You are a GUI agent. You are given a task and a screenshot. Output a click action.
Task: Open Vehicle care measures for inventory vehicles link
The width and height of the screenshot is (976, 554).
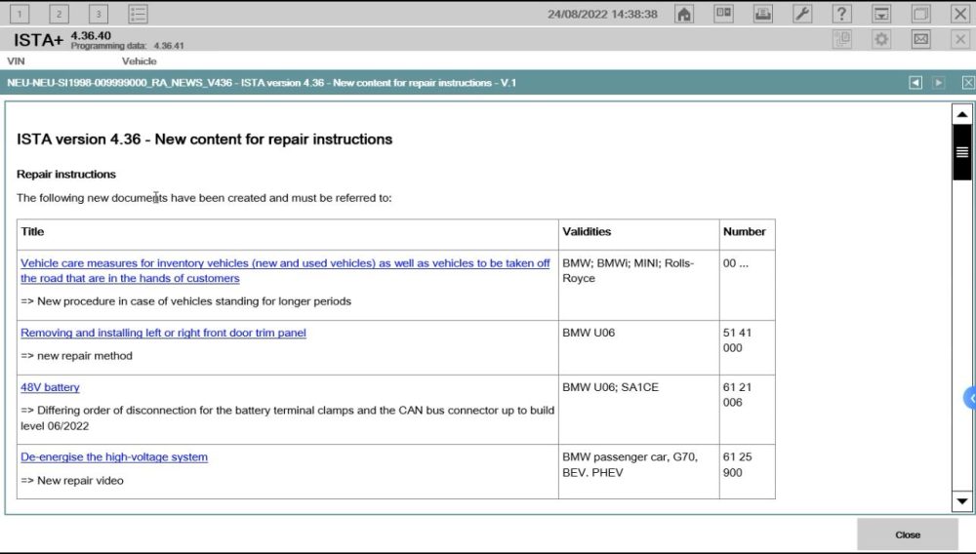[285, 270]
